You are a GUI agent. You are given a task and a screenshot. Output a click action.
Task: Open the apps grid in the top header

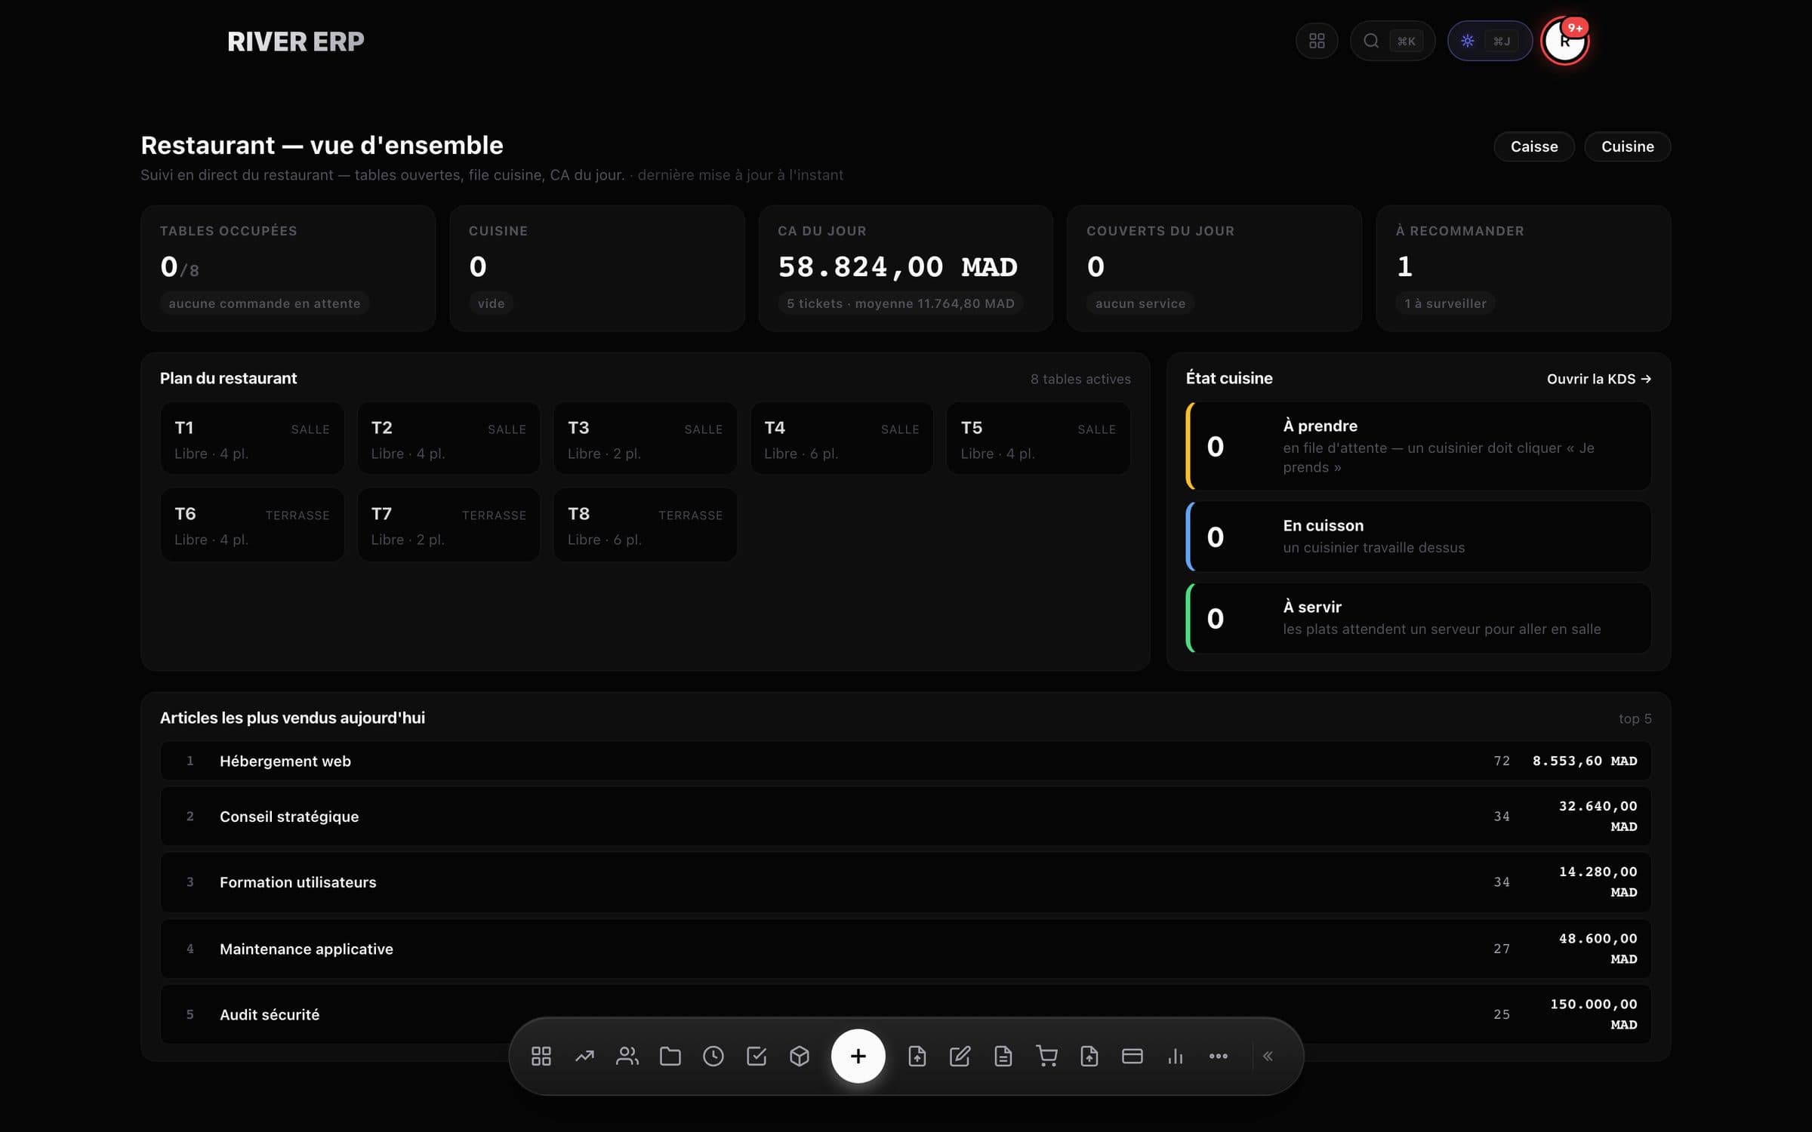tap(1317, 41)
